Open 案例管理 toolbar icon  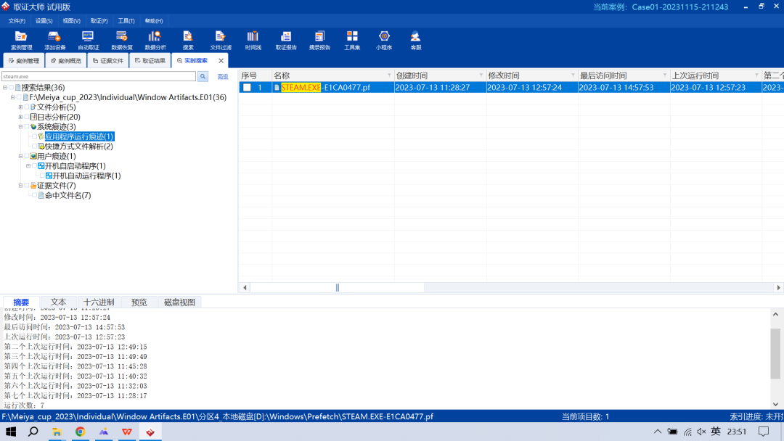pos(21,40)
